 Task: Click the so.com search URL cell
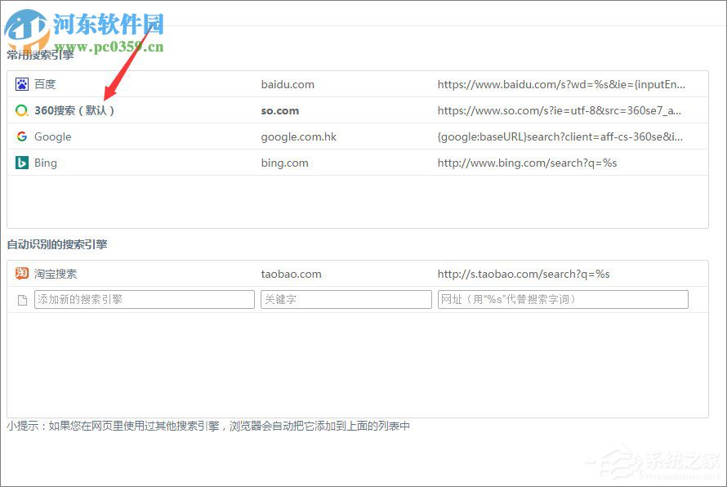tap(560, 110)
